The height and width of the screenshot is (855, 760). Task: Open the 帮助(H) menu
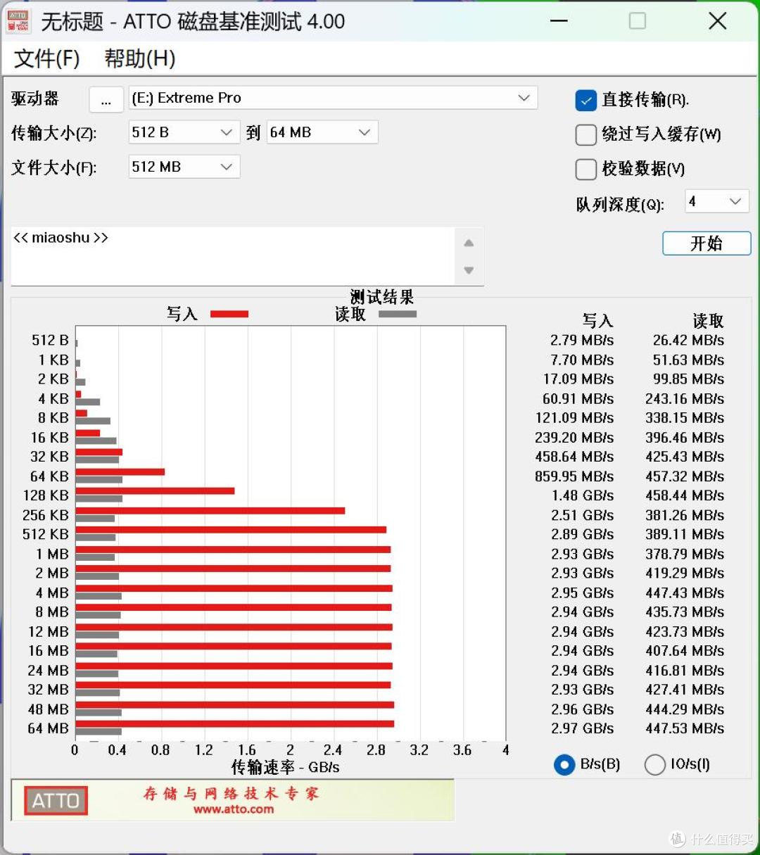[140, 58]
